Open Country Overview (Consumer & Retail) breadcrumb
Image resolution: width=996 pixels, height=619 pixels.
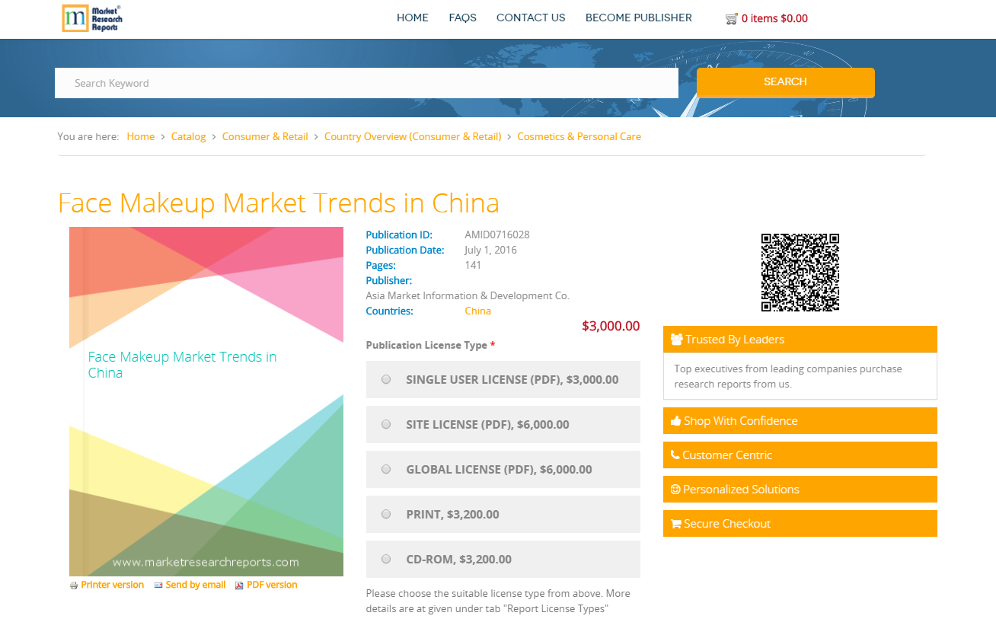tap(413, 137)
